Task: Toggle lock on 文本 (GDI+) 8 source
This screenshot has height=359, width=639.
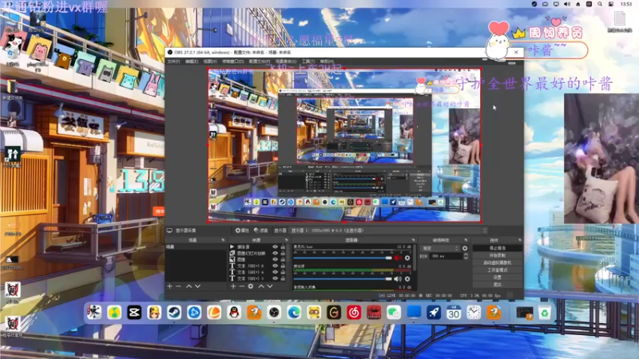Action: point(283,266)
